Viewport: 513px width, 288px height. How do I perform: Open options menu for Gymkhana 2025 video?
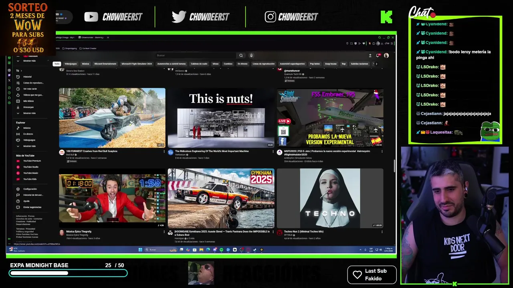[x=273, y=232]
